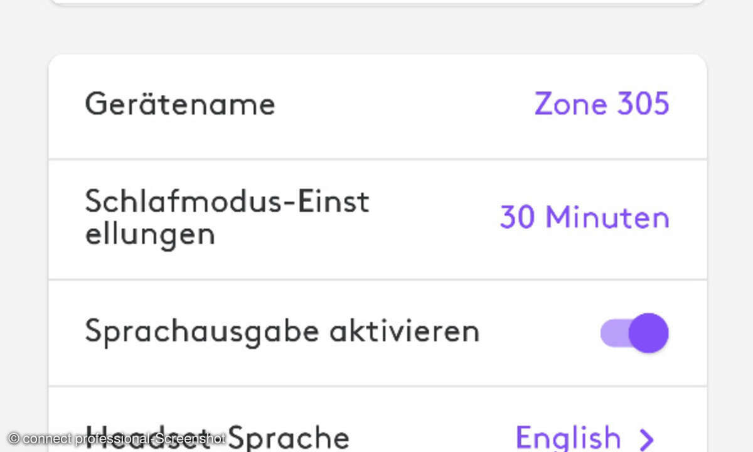The width and height of the screenshot is (753, 452).
Task: Click the Headset-Sprache label text
Action: (216, 438)
